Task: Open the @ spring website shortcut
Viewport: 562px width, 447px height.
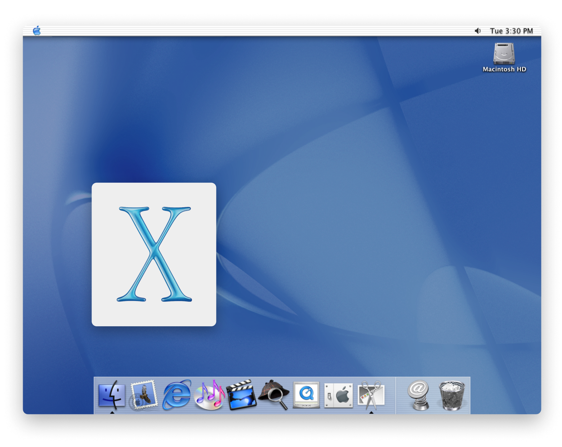Action: 419,395
